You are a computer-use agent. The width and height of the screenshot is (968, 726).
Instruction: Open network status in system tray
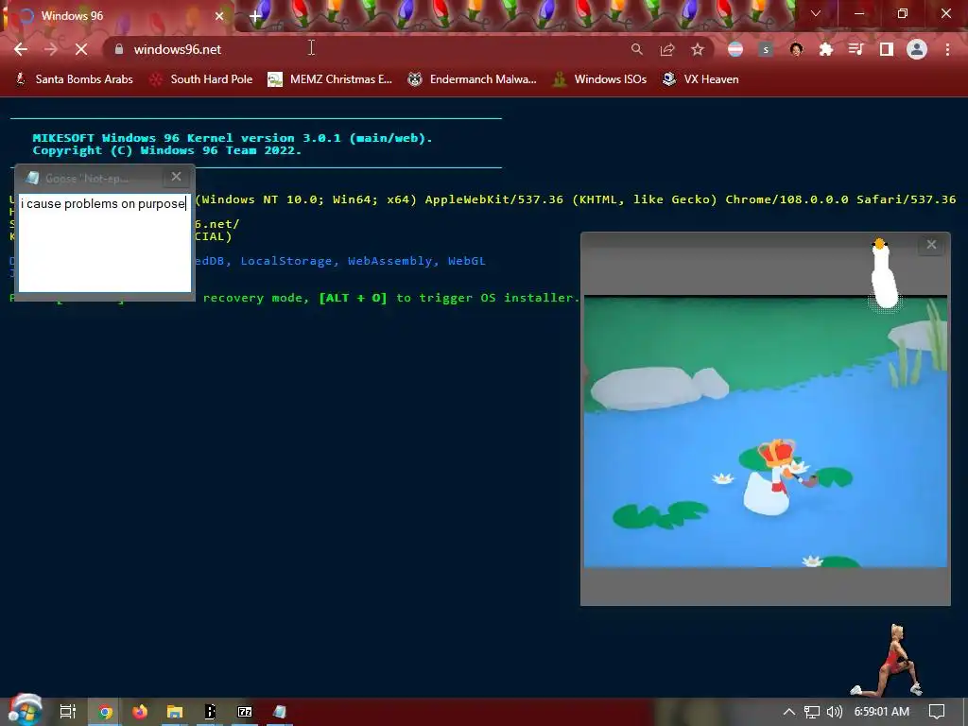pyautogui.click(x=812, y=712)
